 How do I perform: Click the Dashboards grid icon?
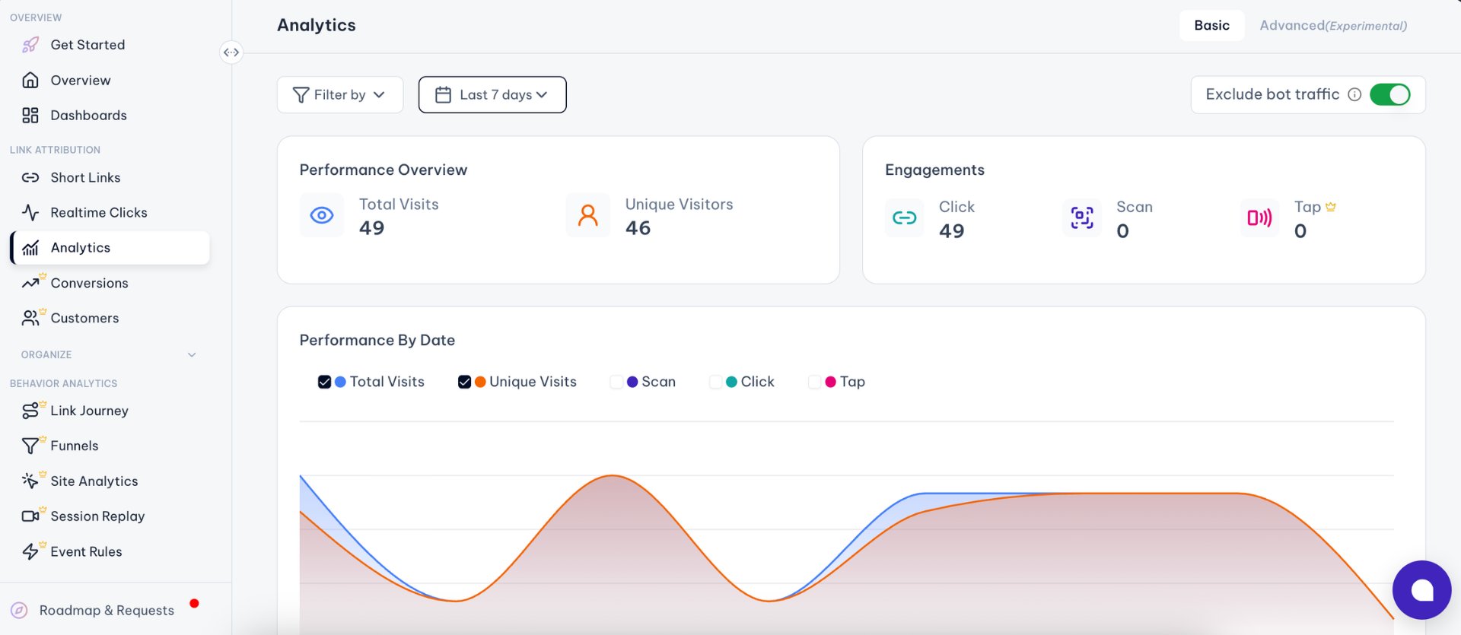[30, 116]
